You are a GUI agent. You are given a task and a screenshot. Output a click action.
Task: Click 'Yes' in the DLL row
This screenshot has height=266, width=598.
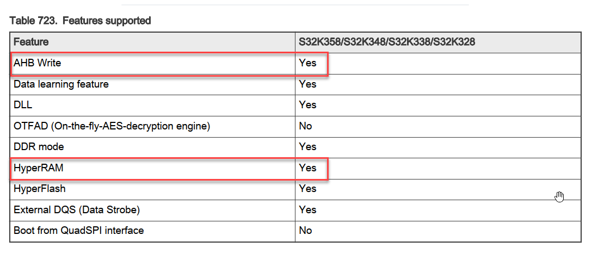[x=307, y=105]
